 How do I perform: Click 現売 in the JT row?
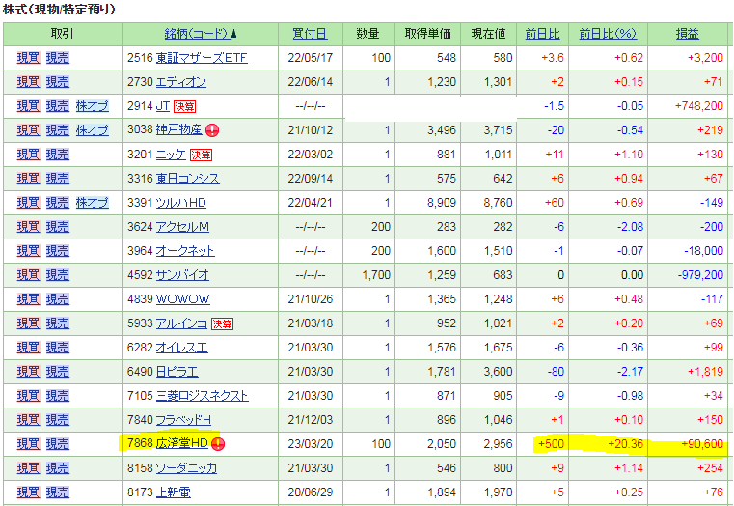(x=58, y=106)
